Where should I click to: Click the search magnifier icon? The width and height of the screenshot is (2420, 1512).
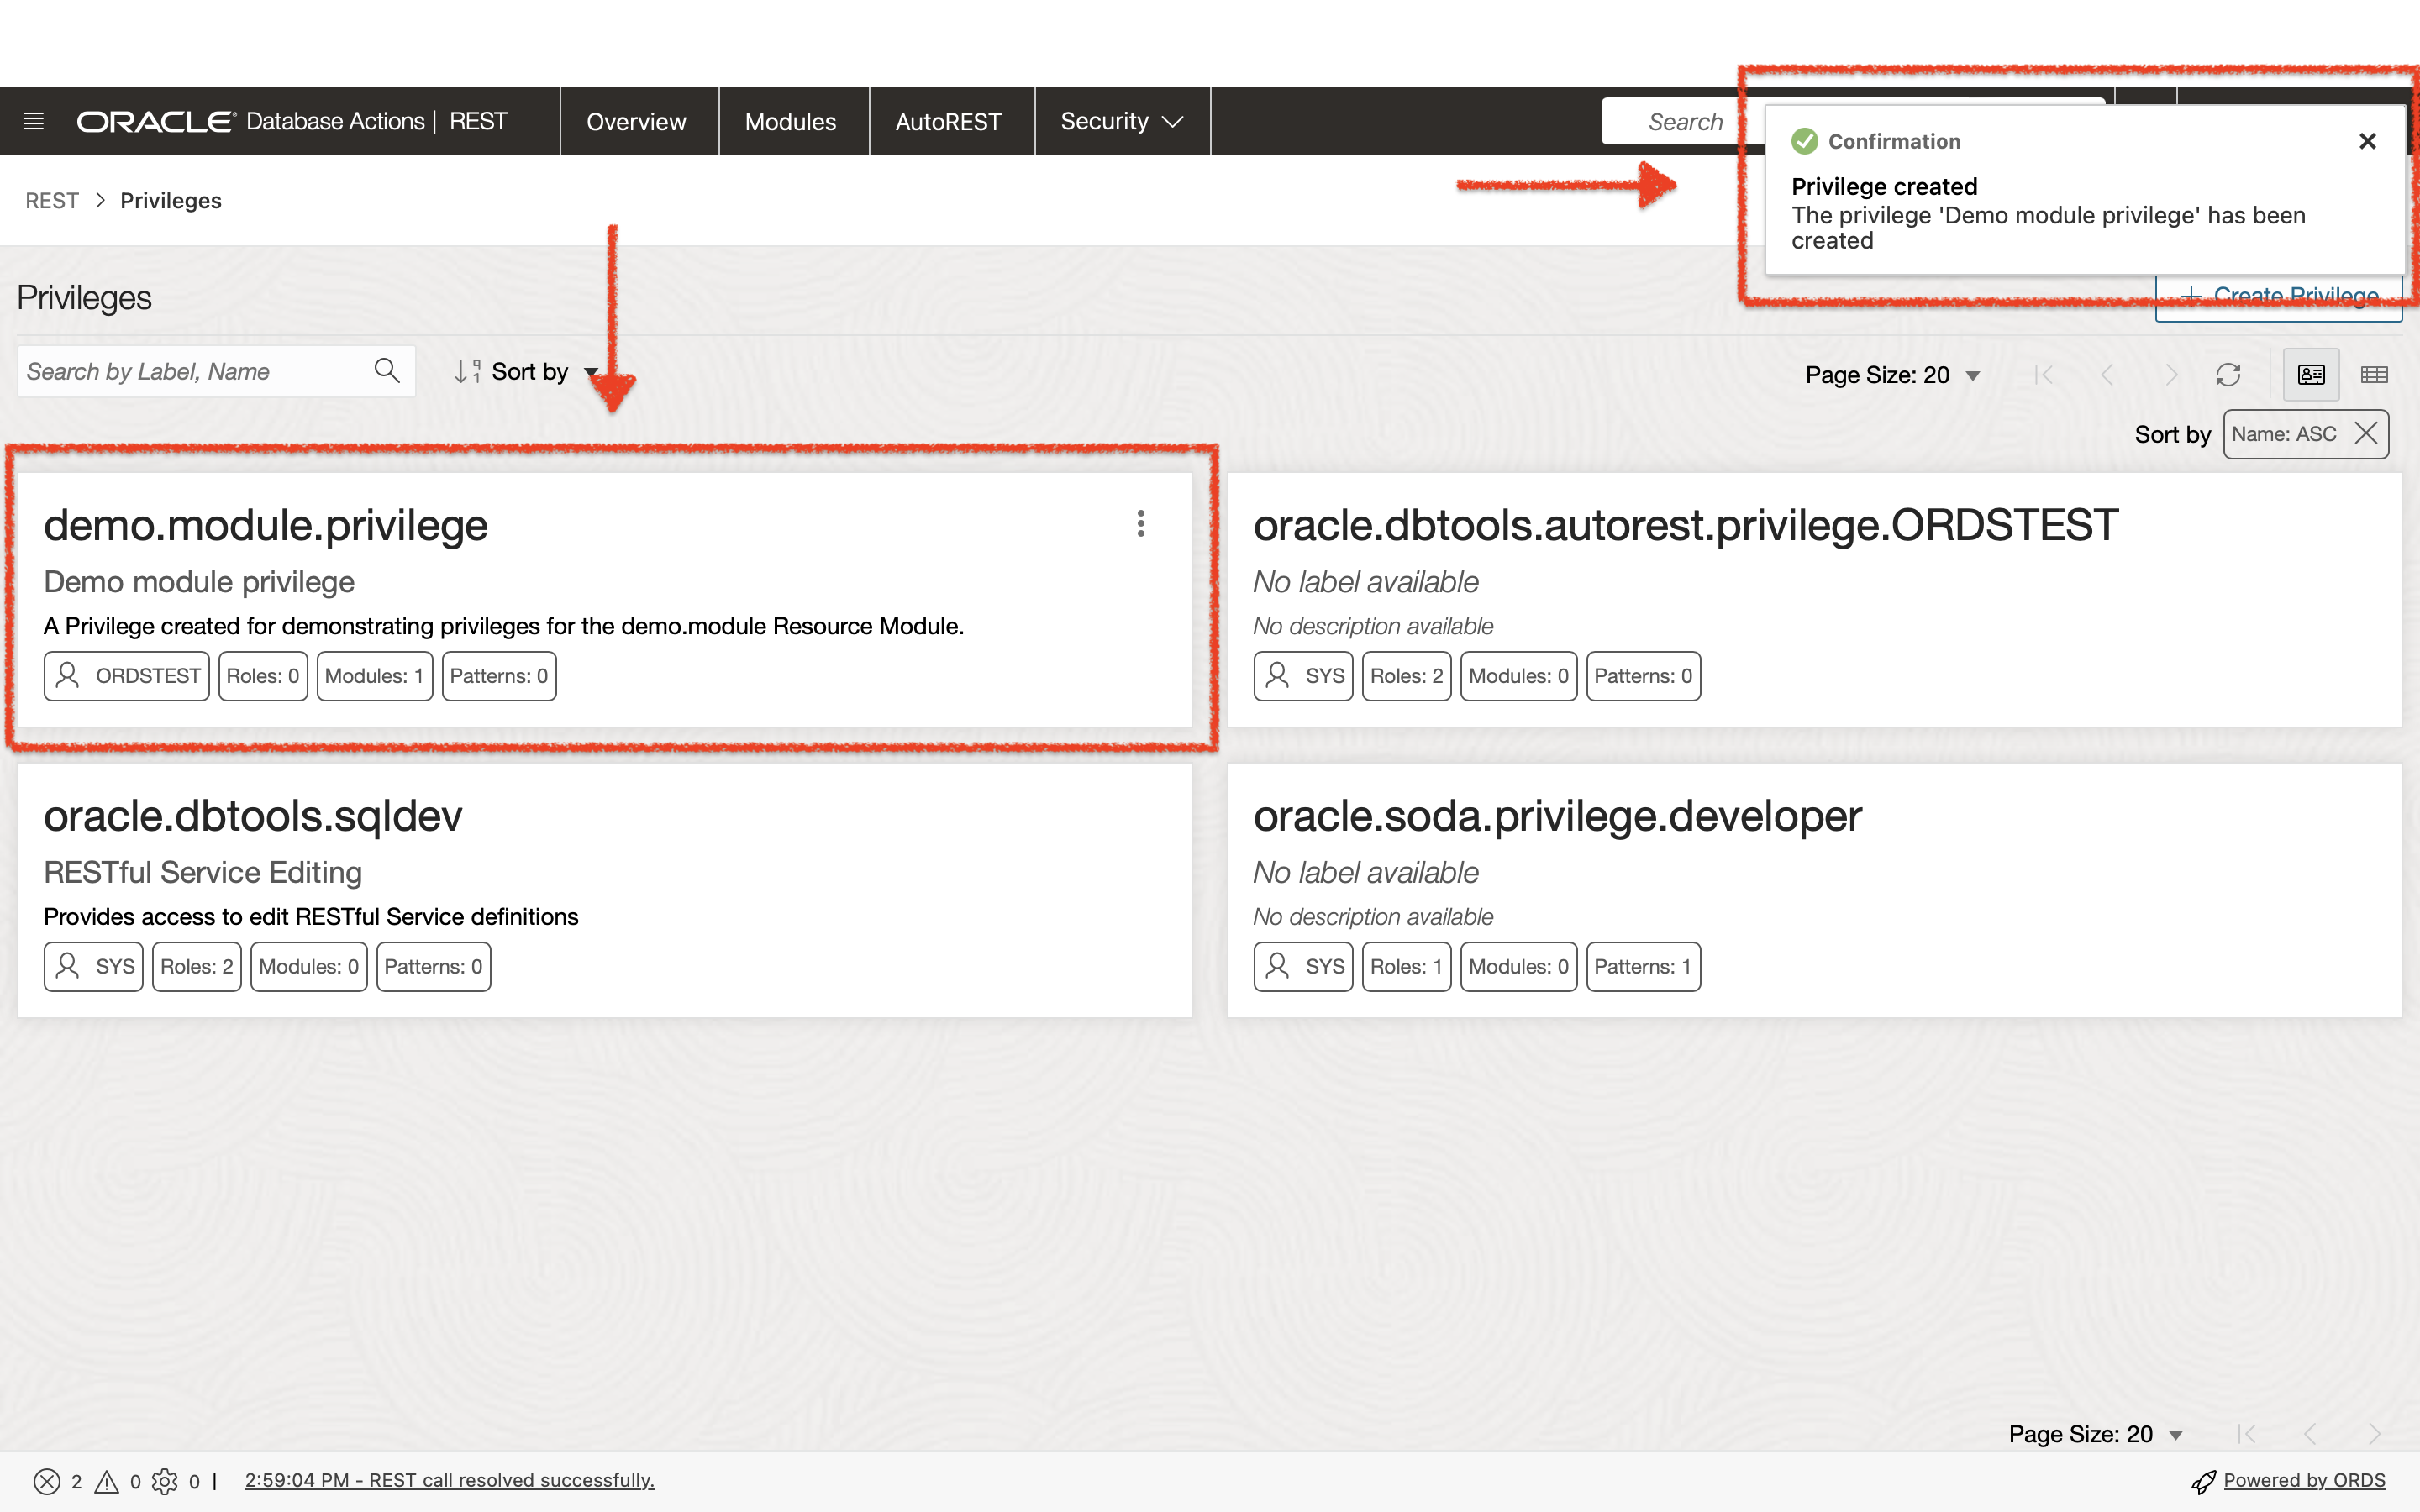click(387, 371)
